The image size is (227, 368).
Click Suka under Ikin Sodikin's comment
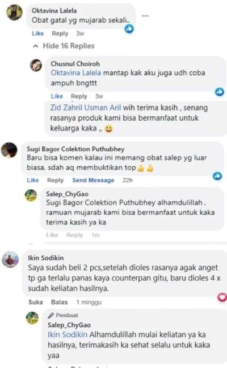point(36,302)
